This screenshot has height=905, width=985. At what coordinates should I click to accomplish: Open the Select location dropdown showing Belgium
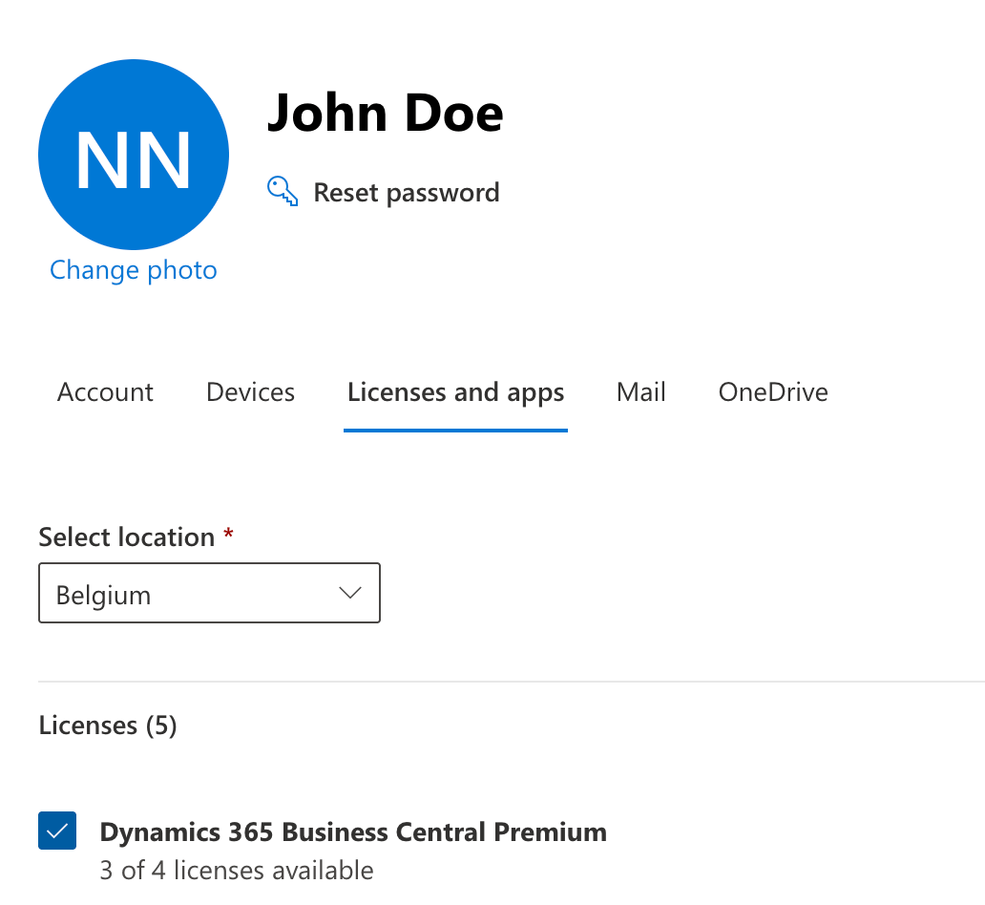click(209, 593)
